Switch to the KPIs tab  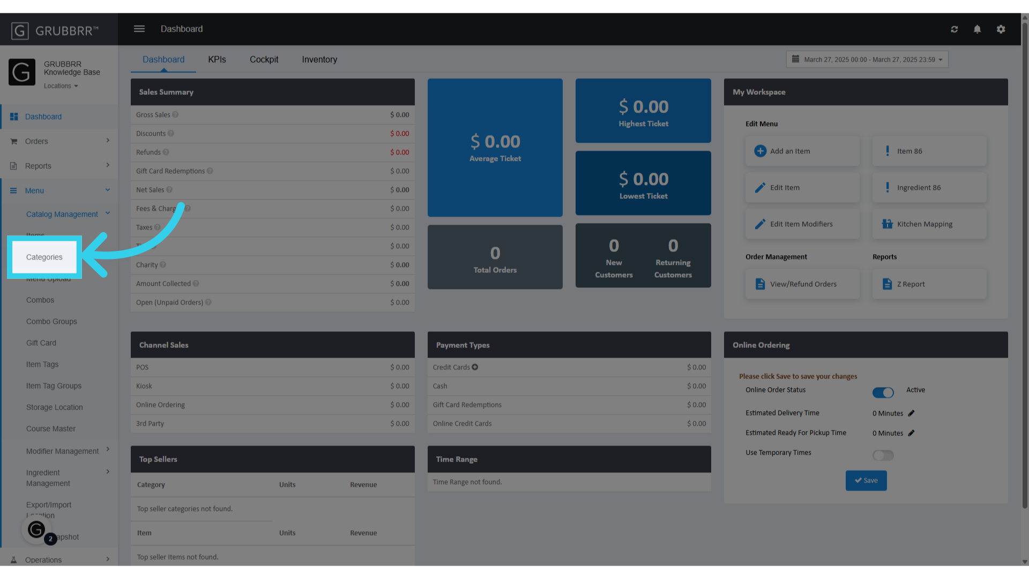pyautogui.click(x=217, y=60)
